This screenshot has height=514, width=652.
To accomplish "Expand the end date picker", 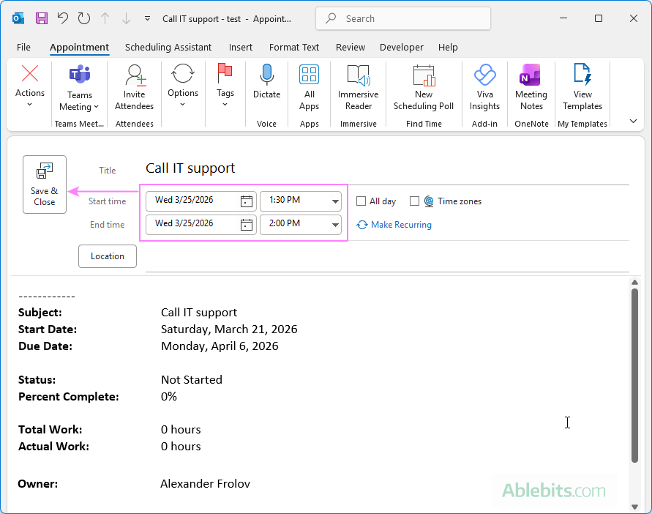I will click(245, 224).
